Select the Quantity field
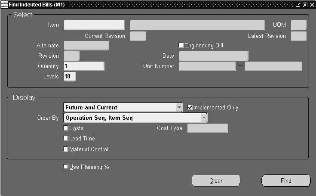316x196 pixels. pyautogui.click(x=84, y=66)
